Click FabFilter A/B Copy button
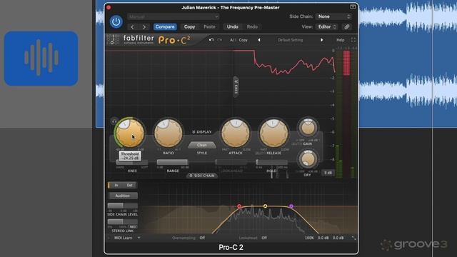The image size is (457, 257). pos(243,40)
